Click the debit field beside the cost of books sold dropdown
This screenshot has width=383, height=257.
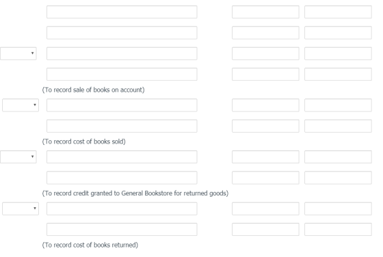coord(265,105)
